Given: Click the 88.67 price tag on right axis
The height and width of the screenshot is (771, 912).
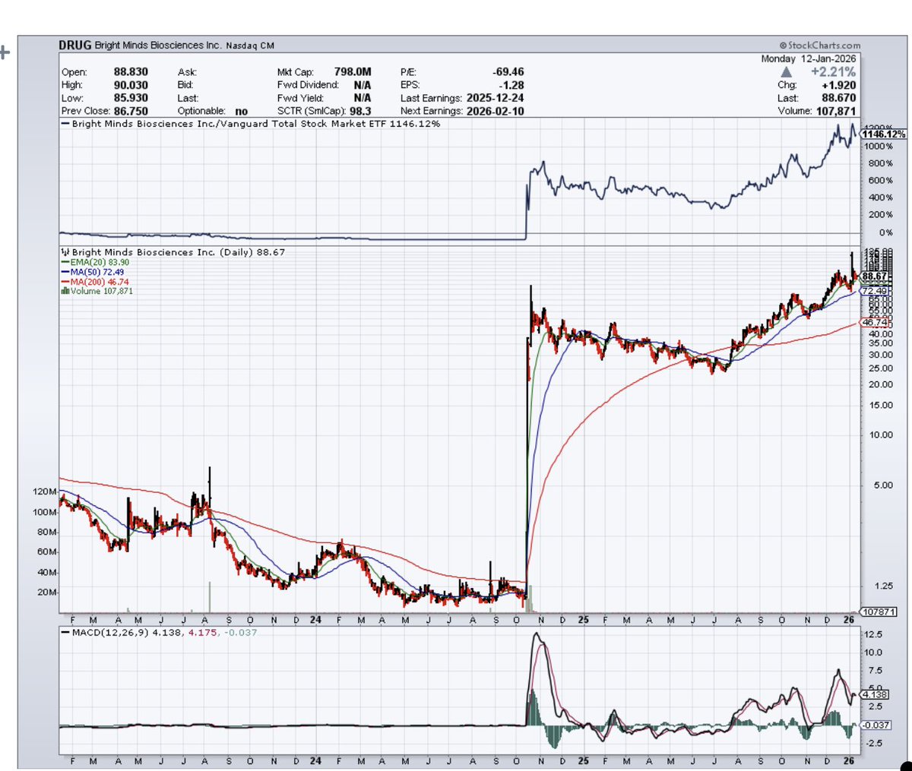Looking at the screenshot, I should pyautogui.click(x=874, y=276).
